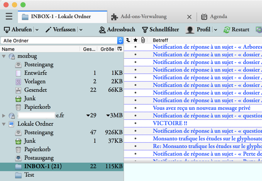
Task: Sort messages by attachment paperclip column
Action: tap(143, 40)
